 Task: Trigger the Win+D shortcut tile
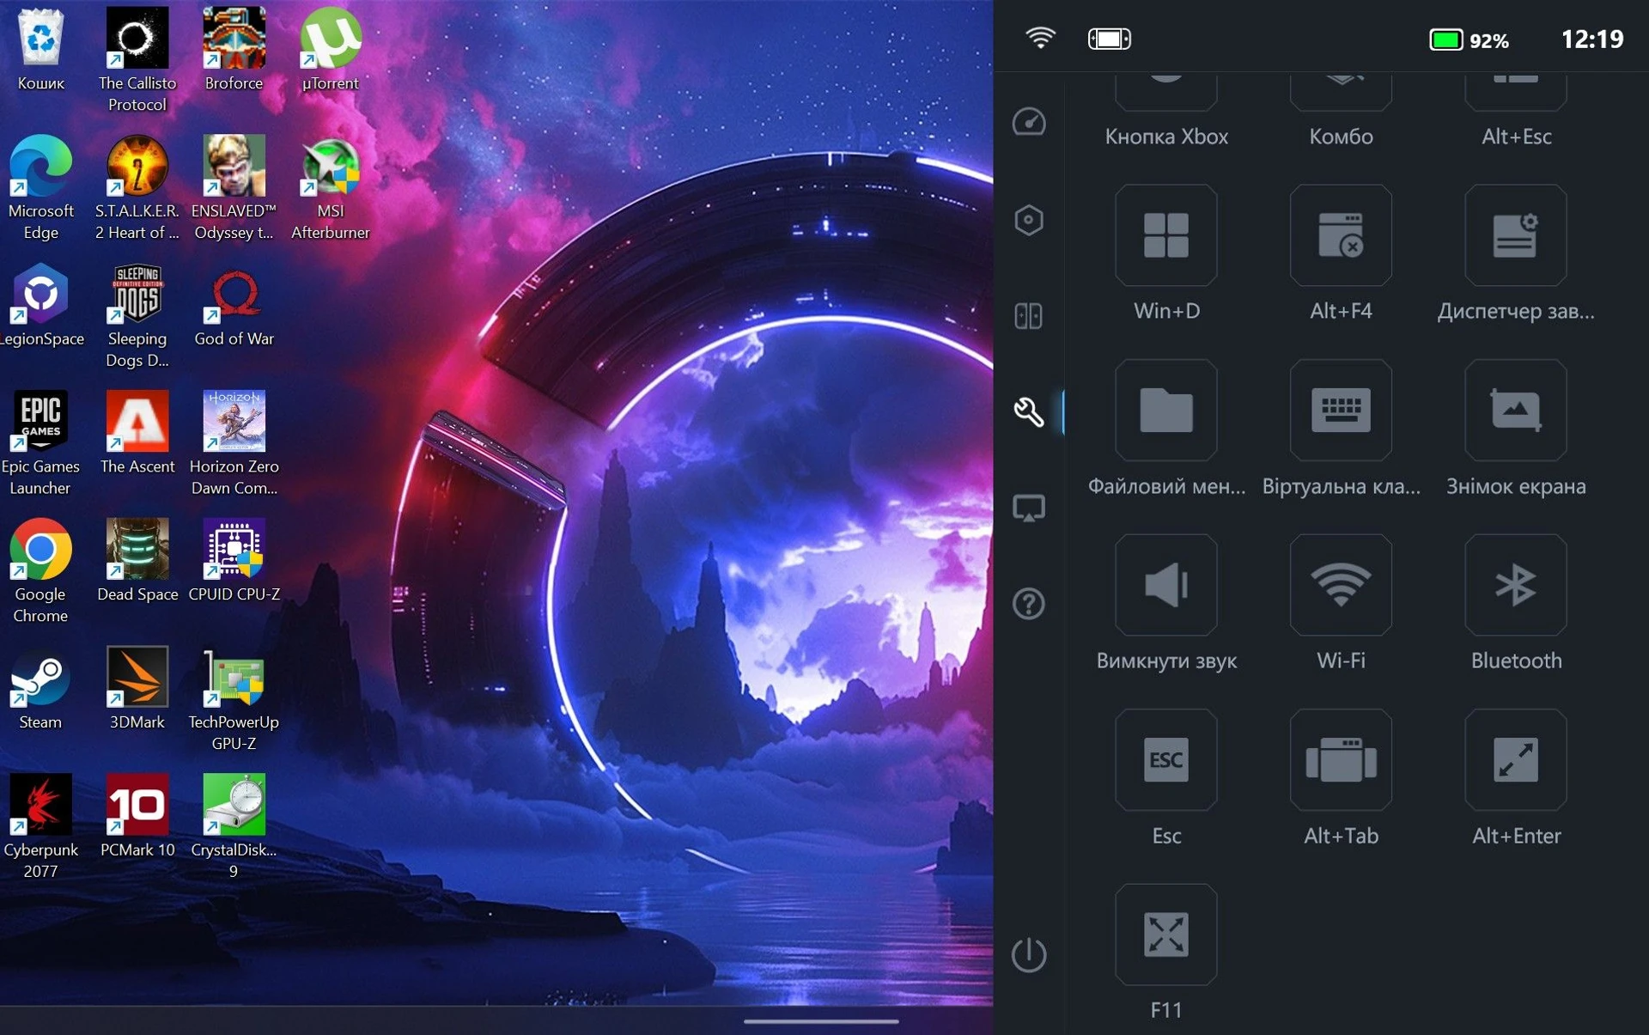[1165, 235]
